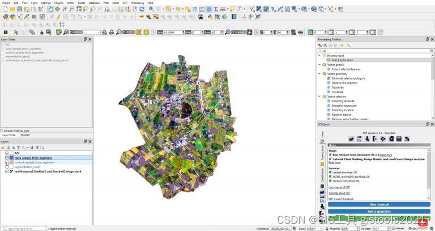Collapse the Vector geometry group
435x231 pixels.
click(x=319, y=74)
